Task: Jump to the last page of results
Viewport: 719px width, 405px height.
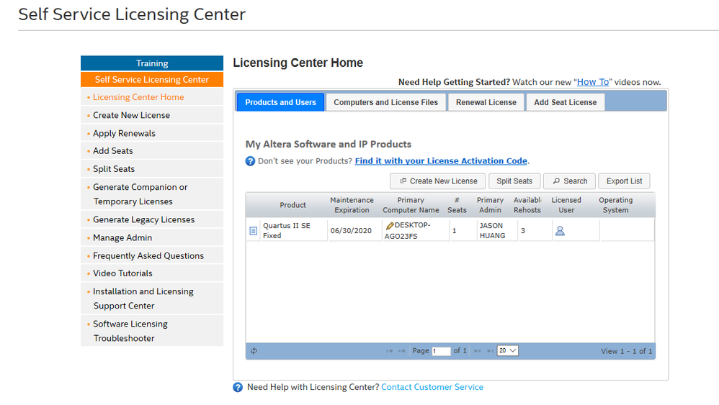Action: (491, 351)
